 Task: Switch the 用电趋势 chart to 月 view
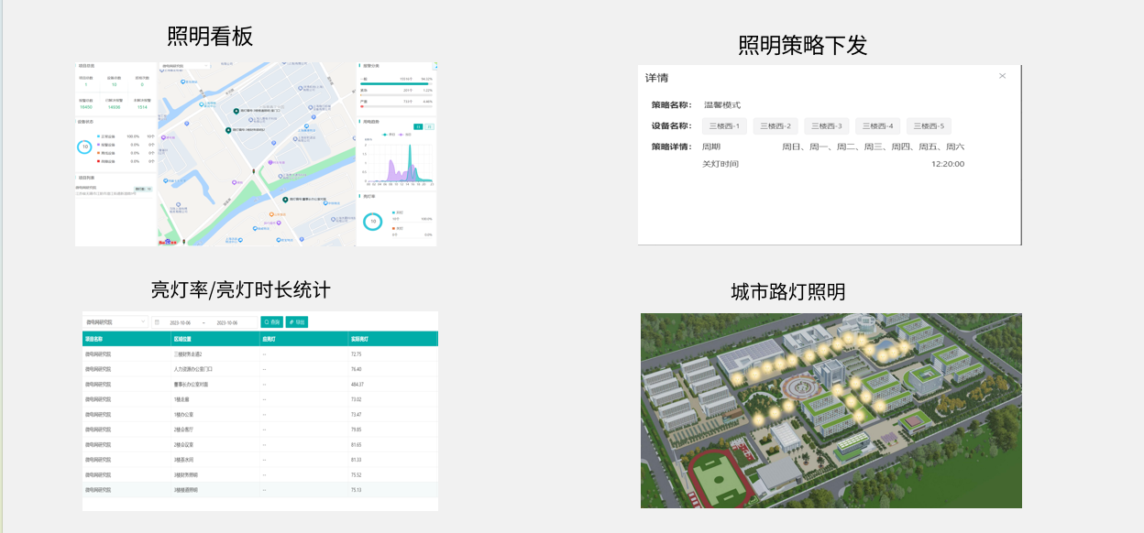pyautogui.click(x=427, y=126)
